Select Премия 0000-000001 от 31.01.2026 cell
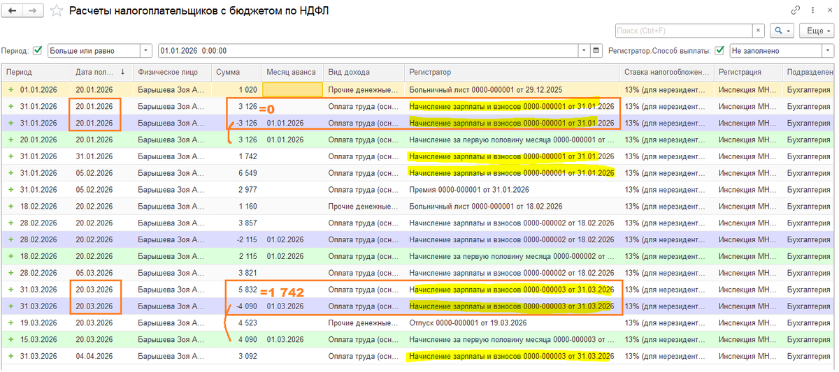This screenshot has width=839, height=372. click(x=512, y=190)
